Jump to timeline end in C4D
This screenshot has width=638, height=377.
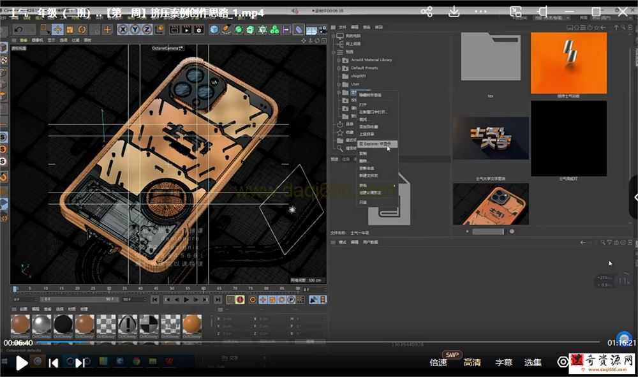click(x=218, y=300)
